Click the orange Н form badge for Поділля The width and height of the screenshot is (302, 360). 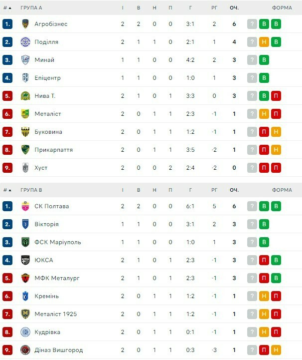(x=264, y=42)
